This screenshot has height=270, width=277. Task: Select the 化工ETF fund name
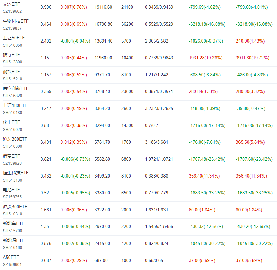pyautogui.click(x=11, y=122)
